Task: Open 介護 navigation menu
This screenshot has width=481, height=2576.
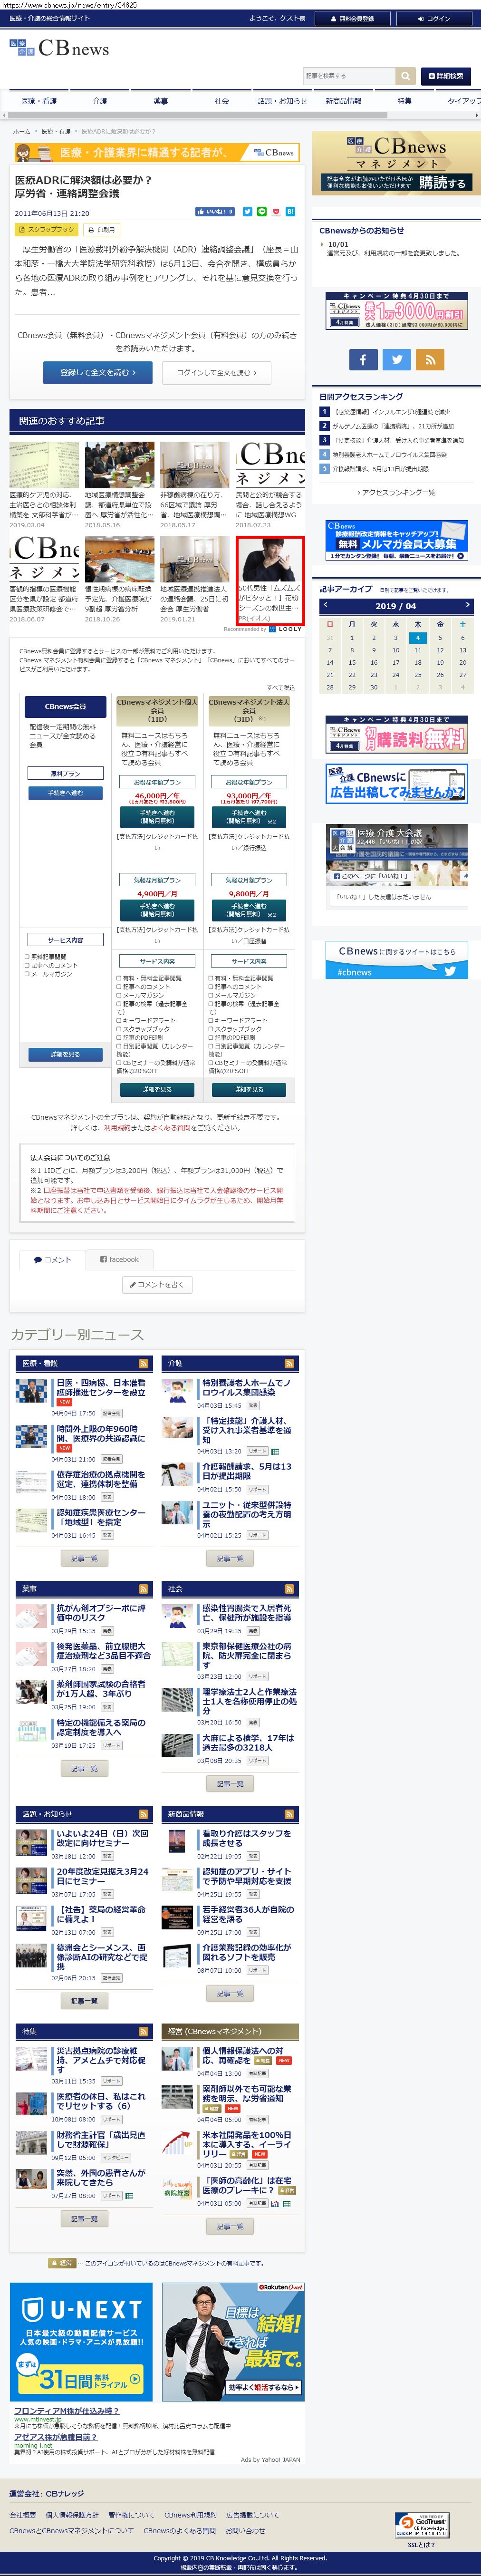Action: (x=100, y=101)
